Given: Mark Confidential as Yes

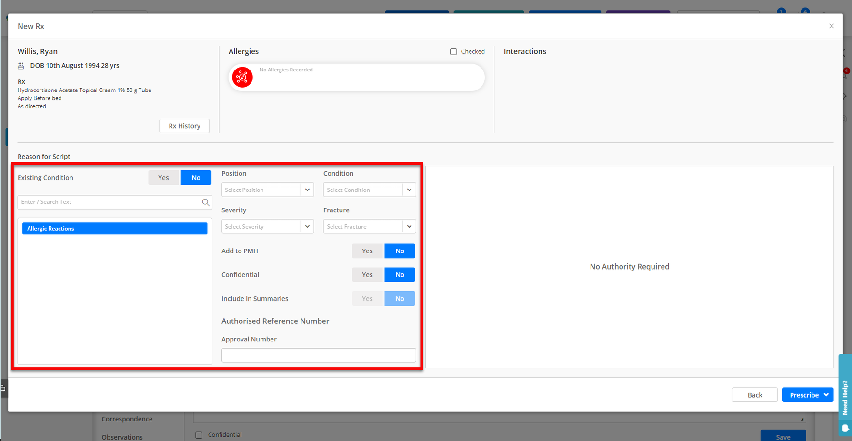Looking at the screenshot, I should point(367,275).
